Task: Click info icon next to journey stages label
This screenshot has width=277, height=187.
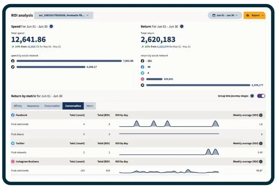Action: pos(252,96)
